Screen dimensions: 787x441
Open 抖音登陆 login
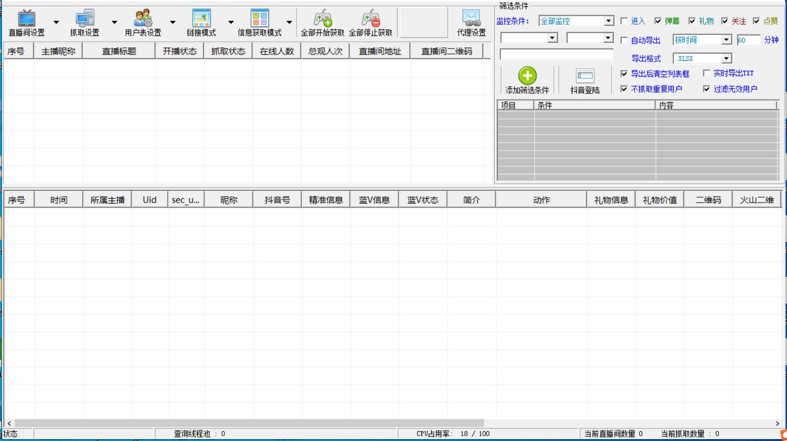[585, 81]
